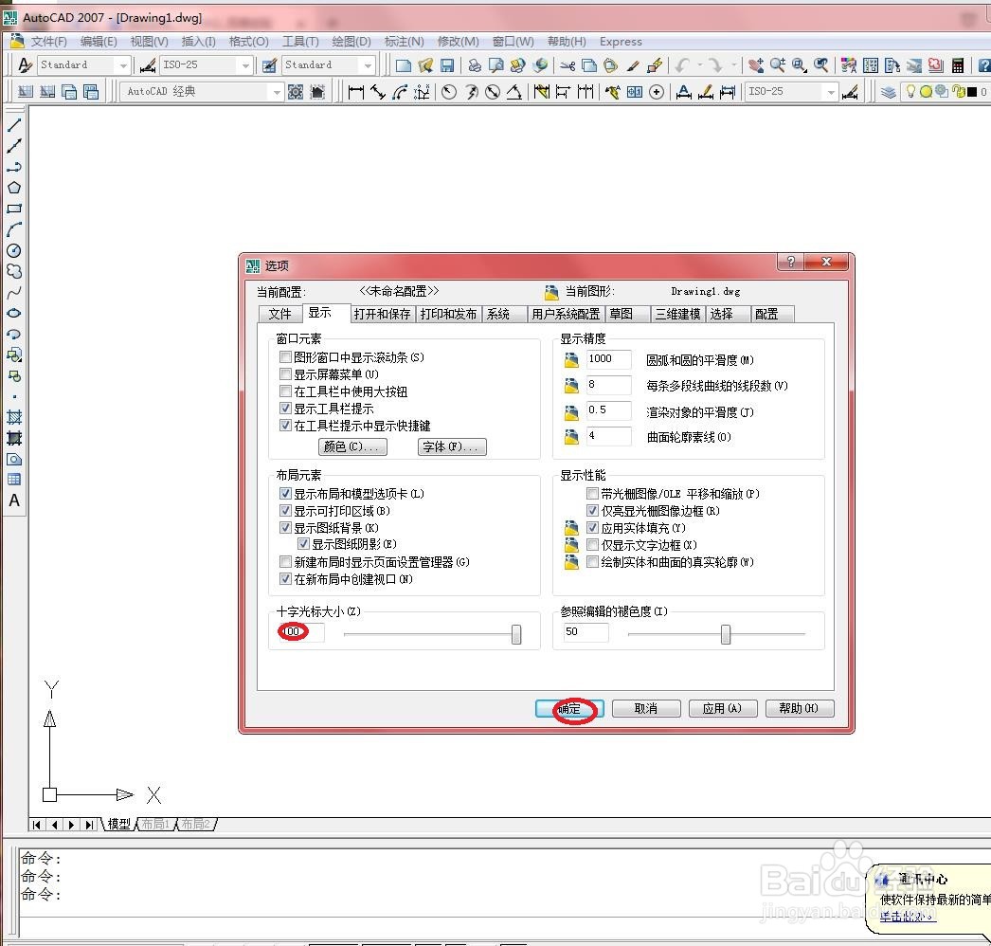Switch to the 打开和保存 tab
The image size is (991, 946).
coord(382,315)
